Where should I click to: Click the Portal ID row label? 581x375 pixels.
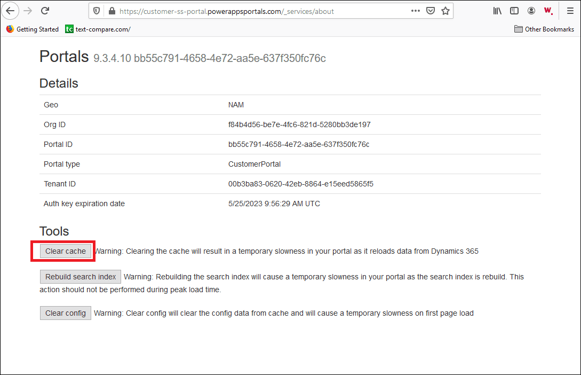tap(58, 144)
